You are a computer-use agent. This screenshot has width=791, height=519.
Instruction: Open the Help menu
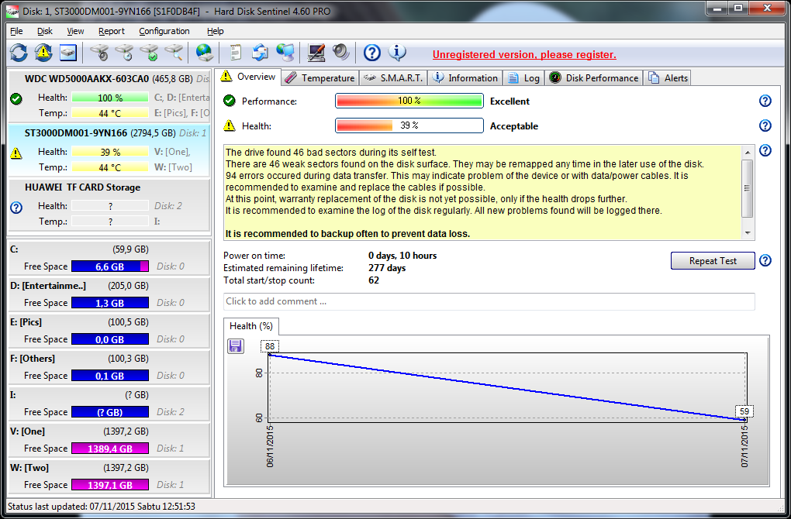(215, 31)
